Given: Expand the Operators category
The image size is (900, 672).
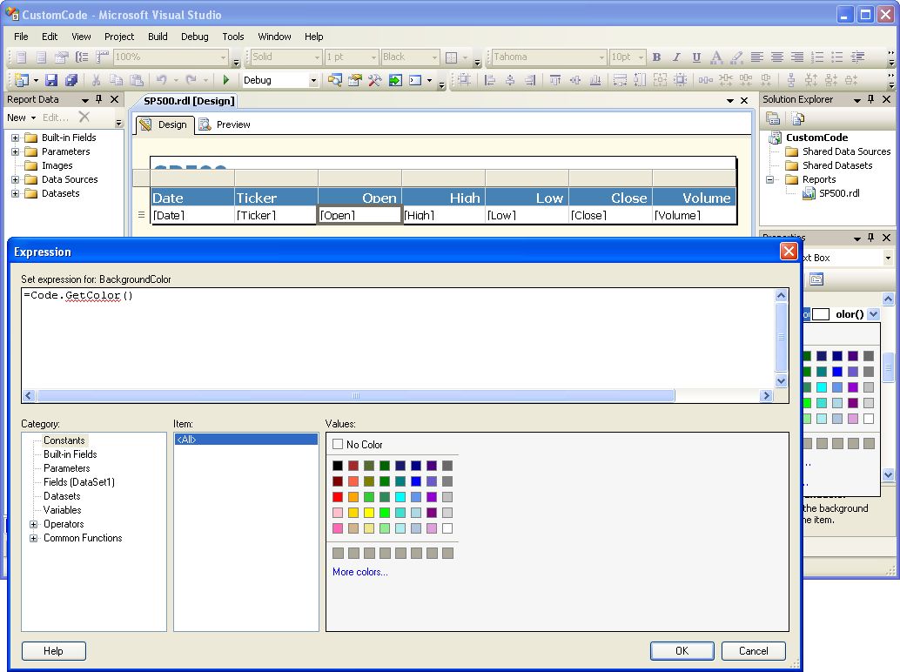Looking at the screenshot, I should (x=33, y=524).
